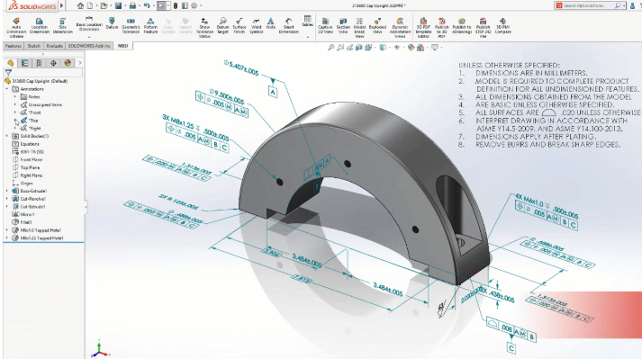Click the Search MySolidWorks field

(x=590, y=5)
